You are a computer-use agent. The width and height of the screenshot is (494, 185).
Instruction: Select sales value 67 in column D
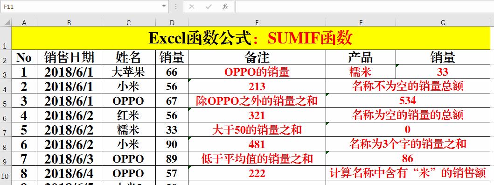coord(172,101)
